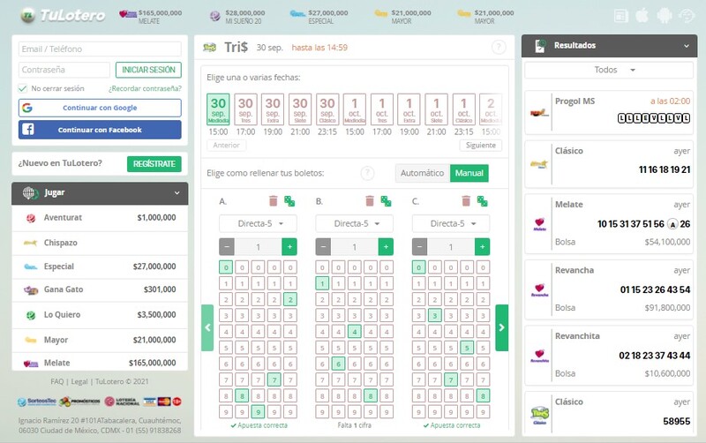Click the "¿Recordar contraseña?" link
706x443 pixels.
[x=145, y=88]
